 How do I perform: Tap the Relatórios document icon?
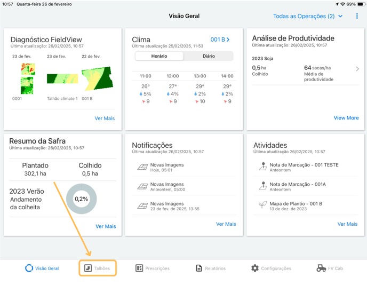(x=199, y=268)
